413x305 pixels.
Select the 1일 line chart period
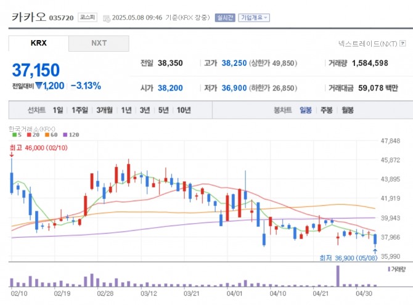tap(58, 110)
